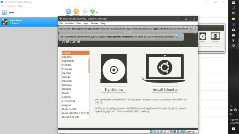Click the laptop image above Install Ubuntu

(x=165, y=68)
